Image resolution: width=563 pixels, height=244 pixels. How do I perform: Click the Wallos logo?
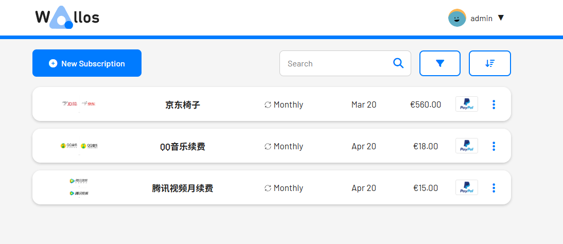point(67,18)
